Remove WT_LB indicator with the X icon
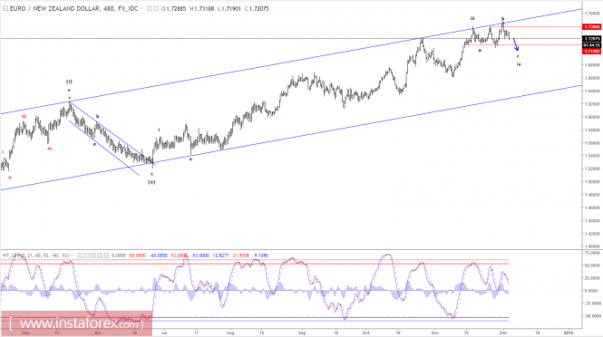 106,255
